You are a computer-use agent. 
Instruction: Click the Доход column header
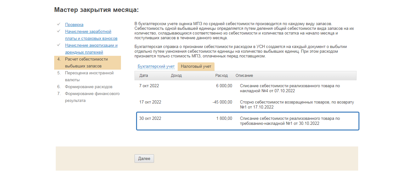[176, 76]
